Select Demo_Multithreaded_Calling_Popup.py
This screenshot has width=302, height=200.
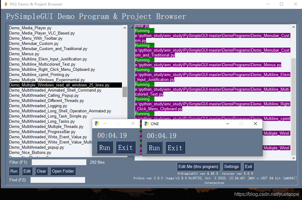[x=66, y=95]
